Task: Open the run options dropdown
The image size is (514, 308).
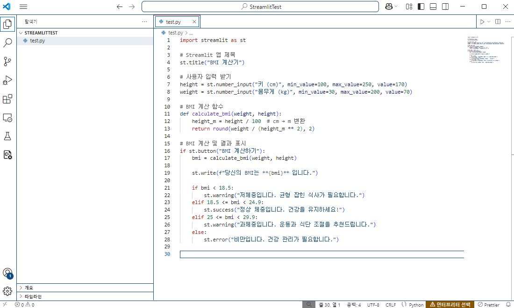Action: click(x=489, y=21)
